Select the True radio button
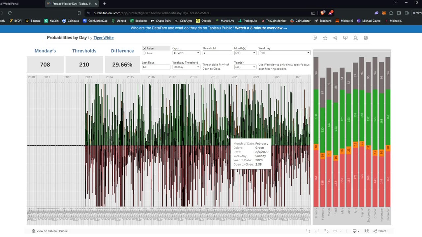This screenshot has height=237, width=422. [x=144, y=53]
